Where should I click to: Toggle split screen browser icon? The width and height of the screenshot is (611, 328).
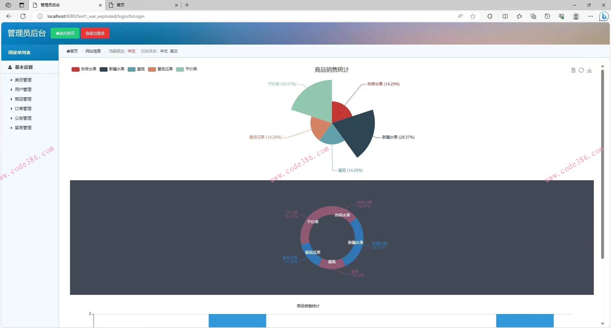click(505, 16)
